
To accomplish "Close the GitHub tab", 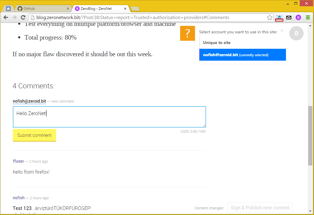I will [x=68, y=9].
